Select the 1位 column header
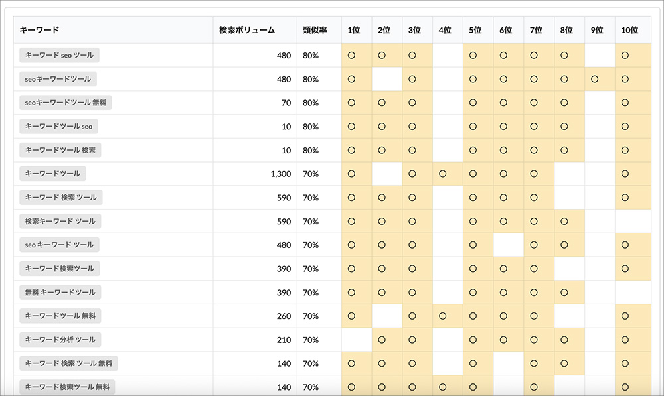This screenshot has width=664, height=396. point(354,30)
